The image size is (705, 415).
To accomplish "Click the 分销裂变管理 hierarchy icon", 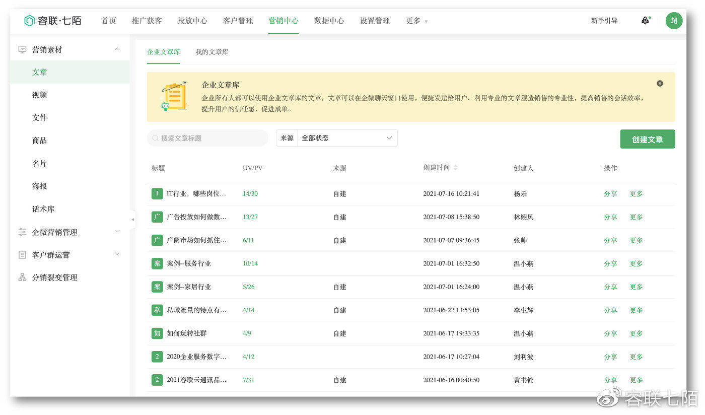I will (22, 278).
